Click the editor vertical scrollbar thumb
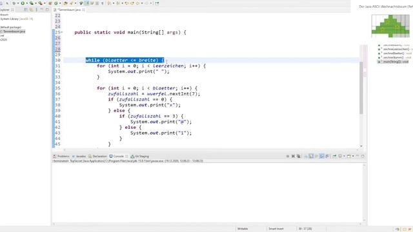 tap(361, 88)
